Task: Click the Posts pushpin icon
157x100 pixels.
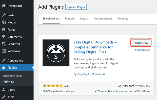Action: (4, 15)
